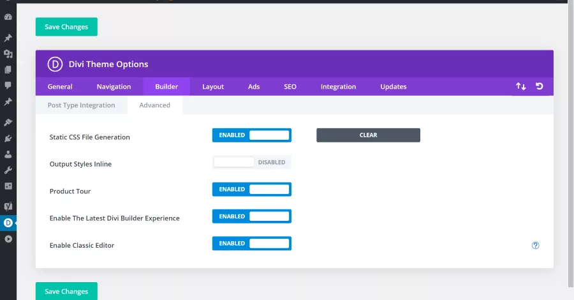
Task: Open the Post Type Integration subtab
Action: point(81,105)
